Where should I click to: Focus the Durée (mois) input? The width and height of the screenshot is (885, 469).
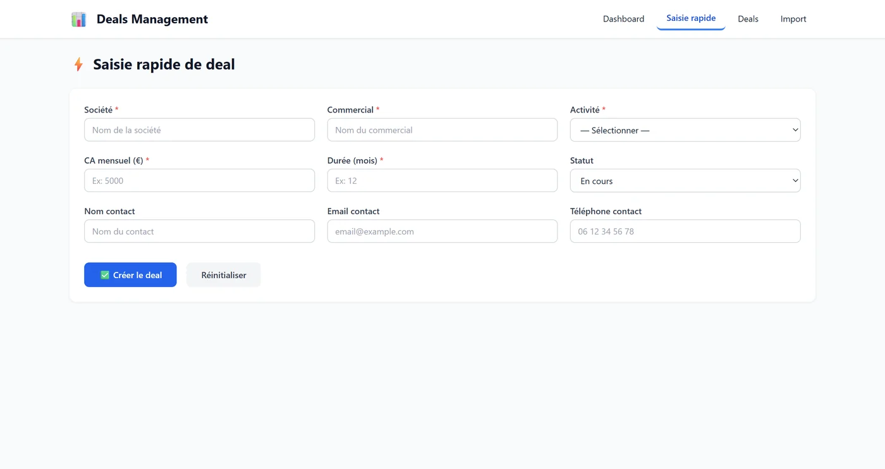click(x=442, y=180)
